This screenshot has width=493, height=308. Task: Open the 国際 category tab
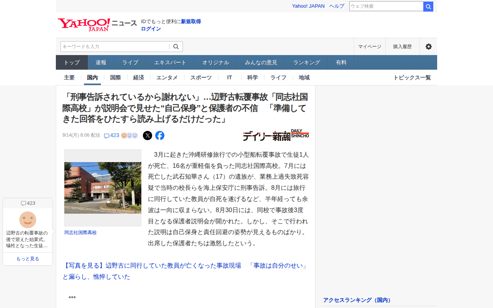click(x=116, y=77)
